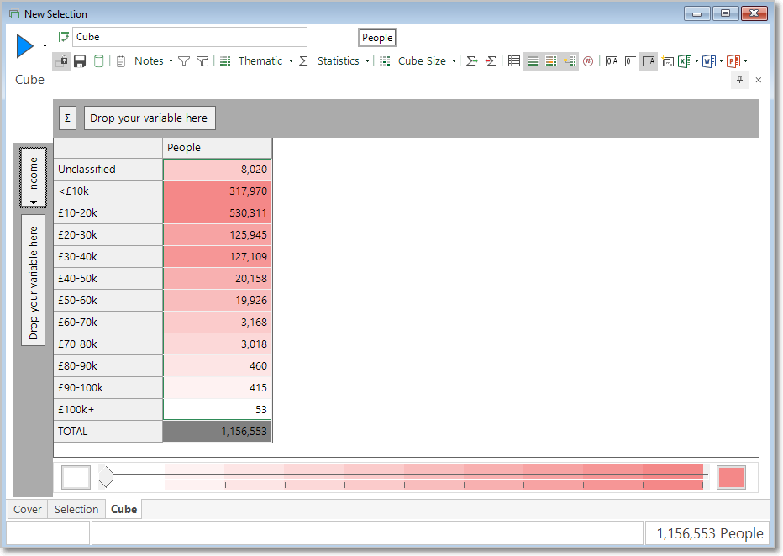Viewport: 783px width, 556px height.
Task: Toggle the A text display icon
Action: pos(649,61)
